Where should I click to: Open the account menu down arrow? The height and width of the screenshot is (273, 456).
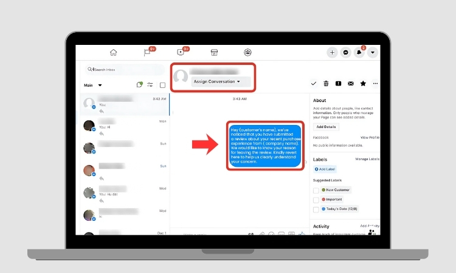[373, 53]
